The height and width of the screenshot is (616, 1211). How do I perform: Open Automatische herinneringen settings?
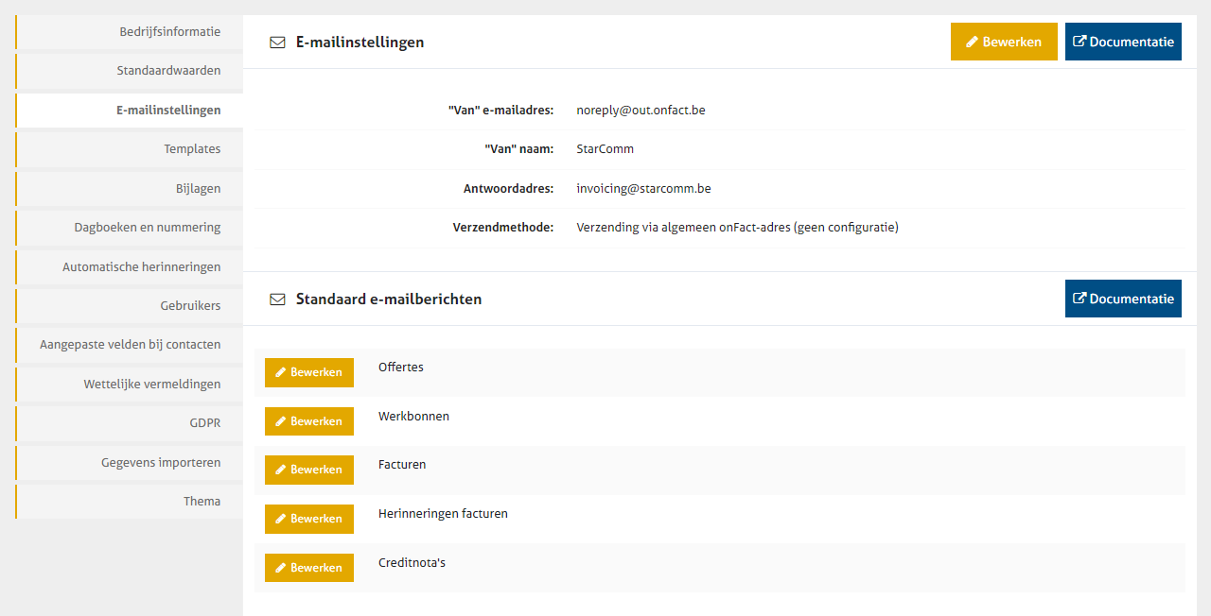pyautogui.click(x=141, y=267)
